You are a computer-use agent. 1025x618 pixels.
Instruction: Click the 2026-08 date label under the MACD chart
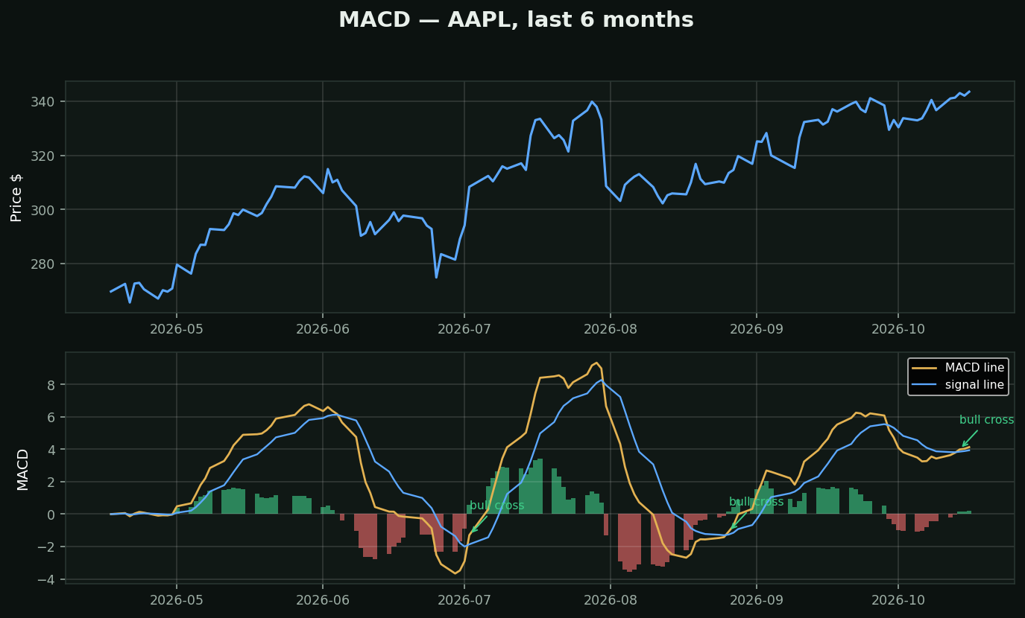(610, 599)
